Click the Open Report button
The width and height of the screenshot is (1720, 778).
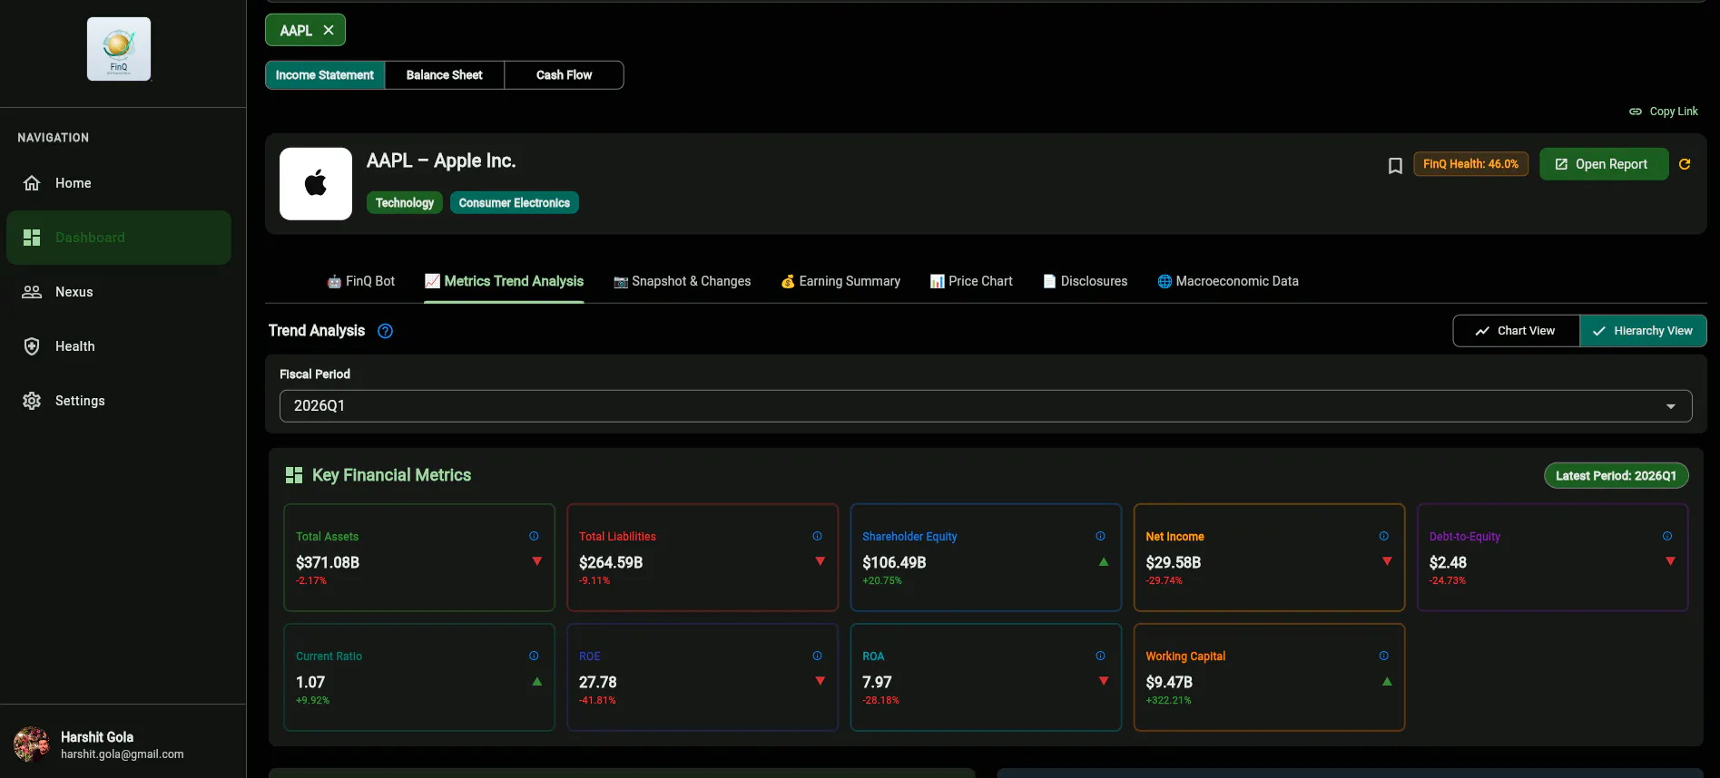pos(1604,164)
